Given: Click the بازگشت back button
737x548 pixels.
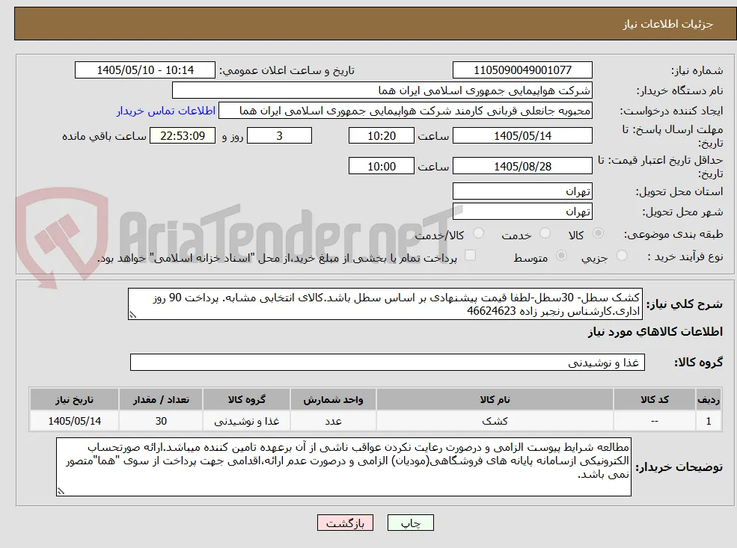Looking at the screenshot, I should pos(345,523).
